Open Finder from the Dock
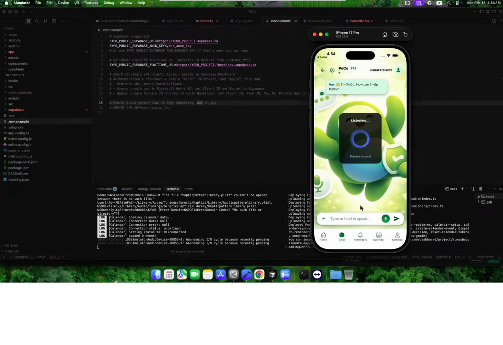The height and width of the screenshot is (345, 503). pyautogui.click(x=156, y=275)
